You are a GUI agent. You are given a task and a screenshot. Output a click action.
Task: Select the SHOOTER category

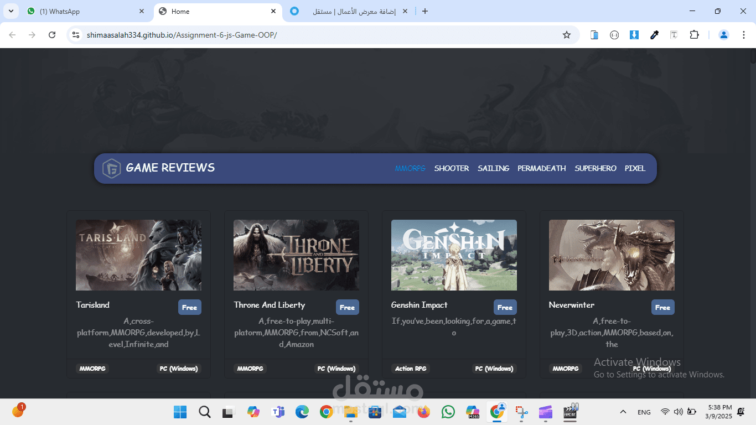click(452, 168)
